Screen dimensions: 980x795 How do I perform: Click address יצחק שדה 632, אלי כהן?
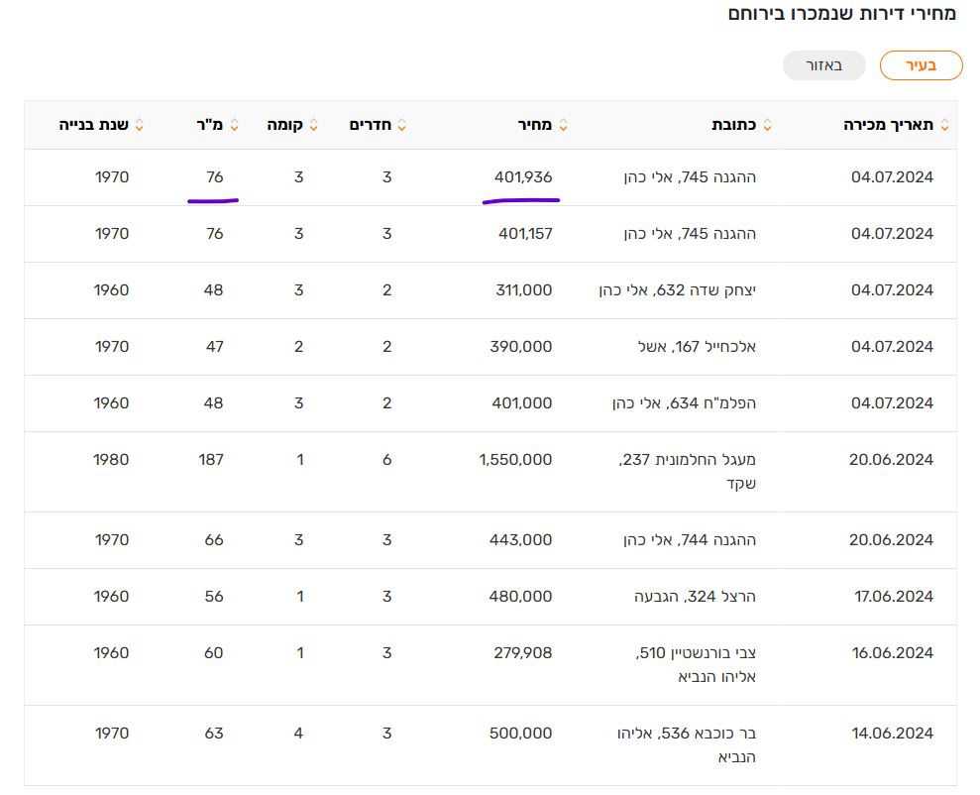tap(685, 290)
